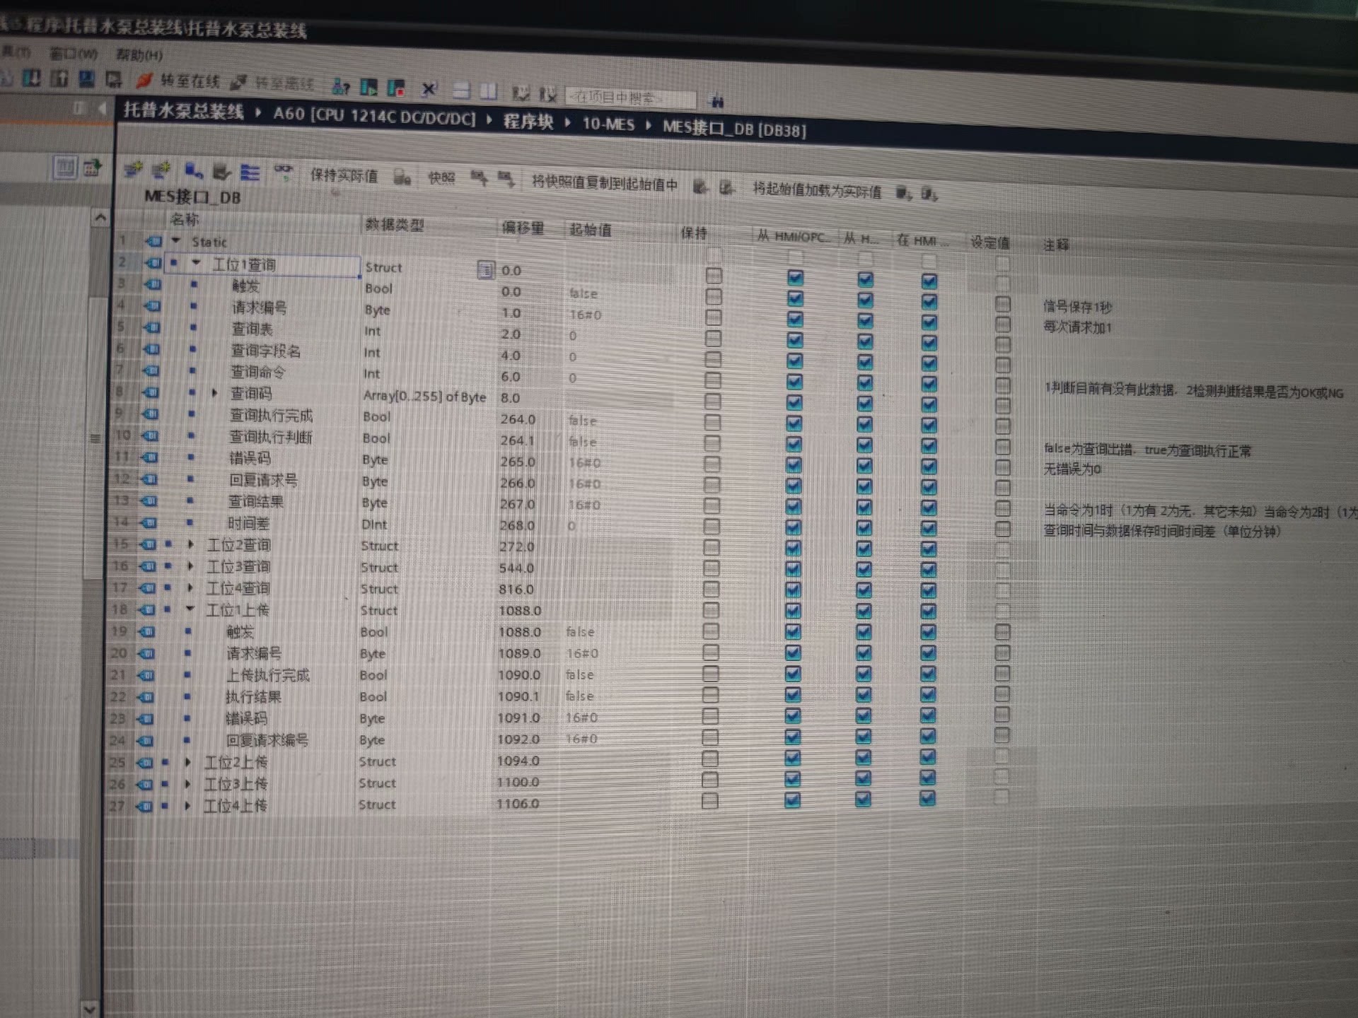Click the Expand all rows icon
1358x1018 pixels.
click(x=250, y=172)
